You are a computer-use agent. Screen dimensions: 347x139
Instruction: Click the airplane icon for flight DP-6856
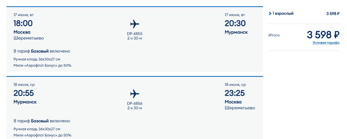tap(135, 94)
